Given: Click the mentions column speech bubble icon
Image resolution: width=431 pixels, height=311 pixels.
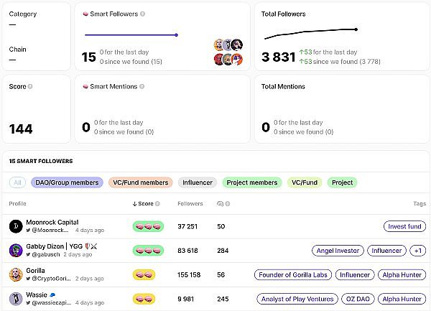Looking at the screenshot, I should coord(221,204).
